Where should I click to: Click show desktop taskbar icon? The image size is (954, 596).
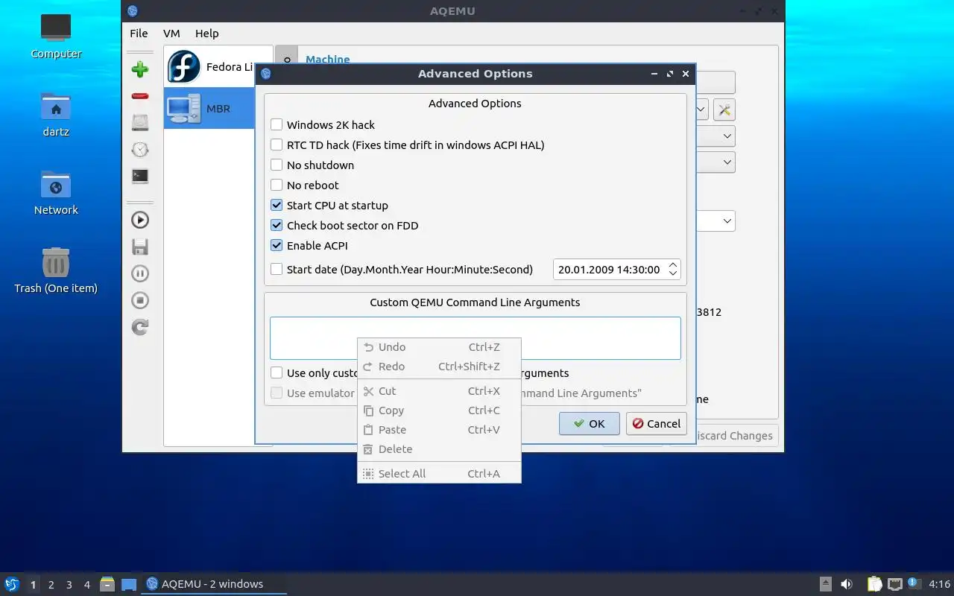pyautogui.click(x=129, y=584)
